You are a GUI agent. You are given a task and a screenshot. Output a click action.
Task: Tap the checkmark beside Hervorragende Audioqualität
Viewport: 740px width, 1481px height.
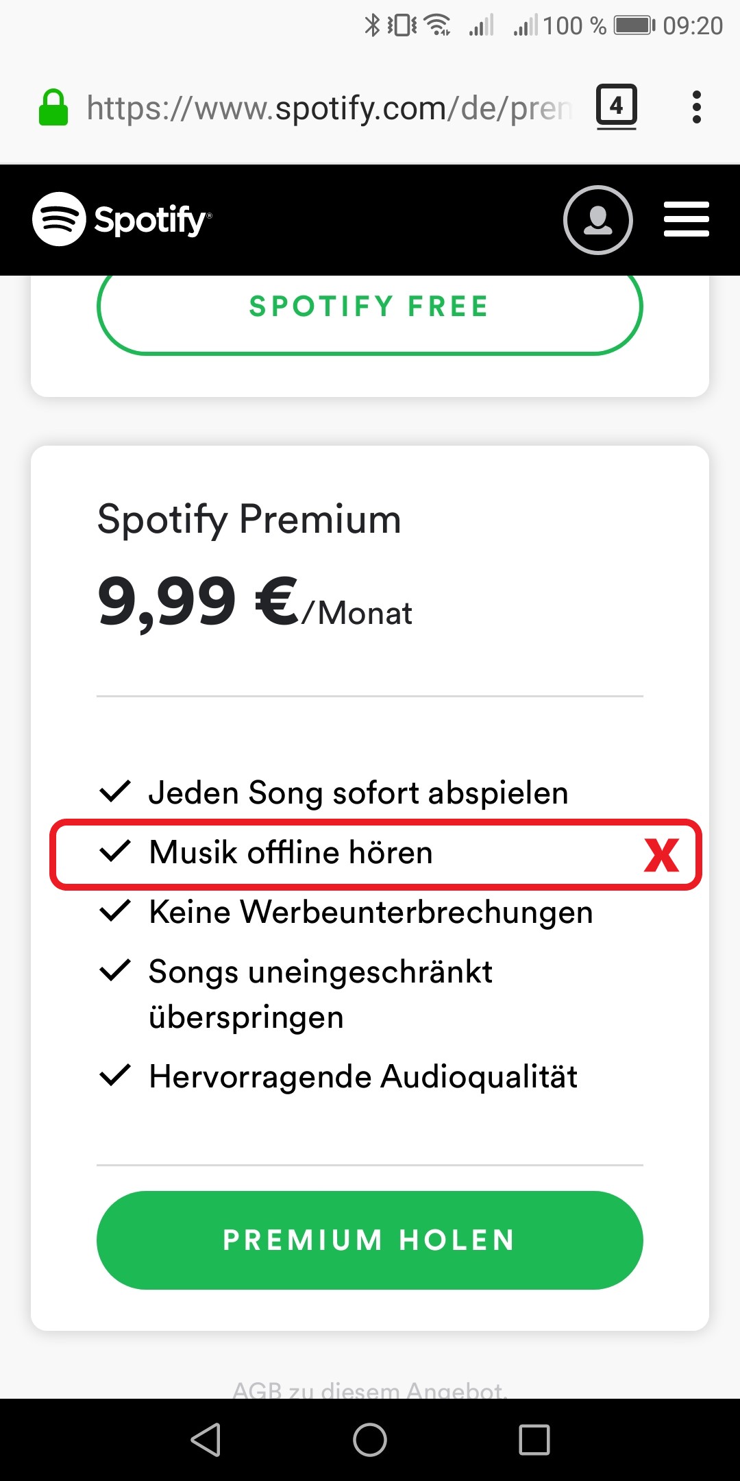pos(115,1075)
